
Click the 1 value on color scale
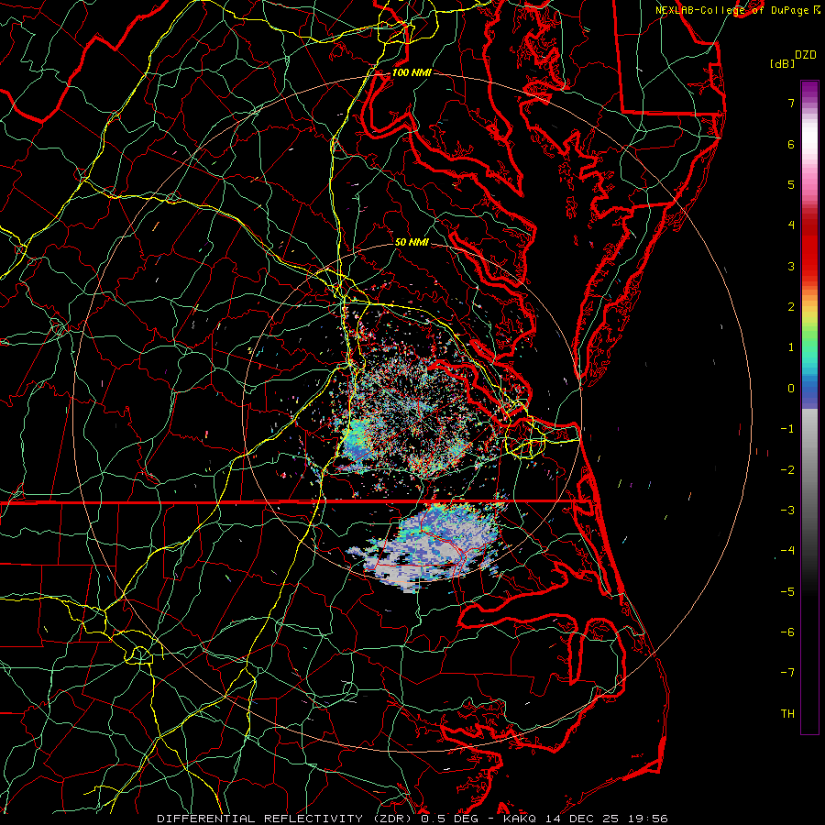791,347
